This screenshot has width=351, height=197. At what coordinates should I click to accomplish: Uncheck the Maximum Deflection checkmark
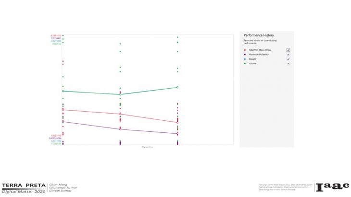point(288,55)
